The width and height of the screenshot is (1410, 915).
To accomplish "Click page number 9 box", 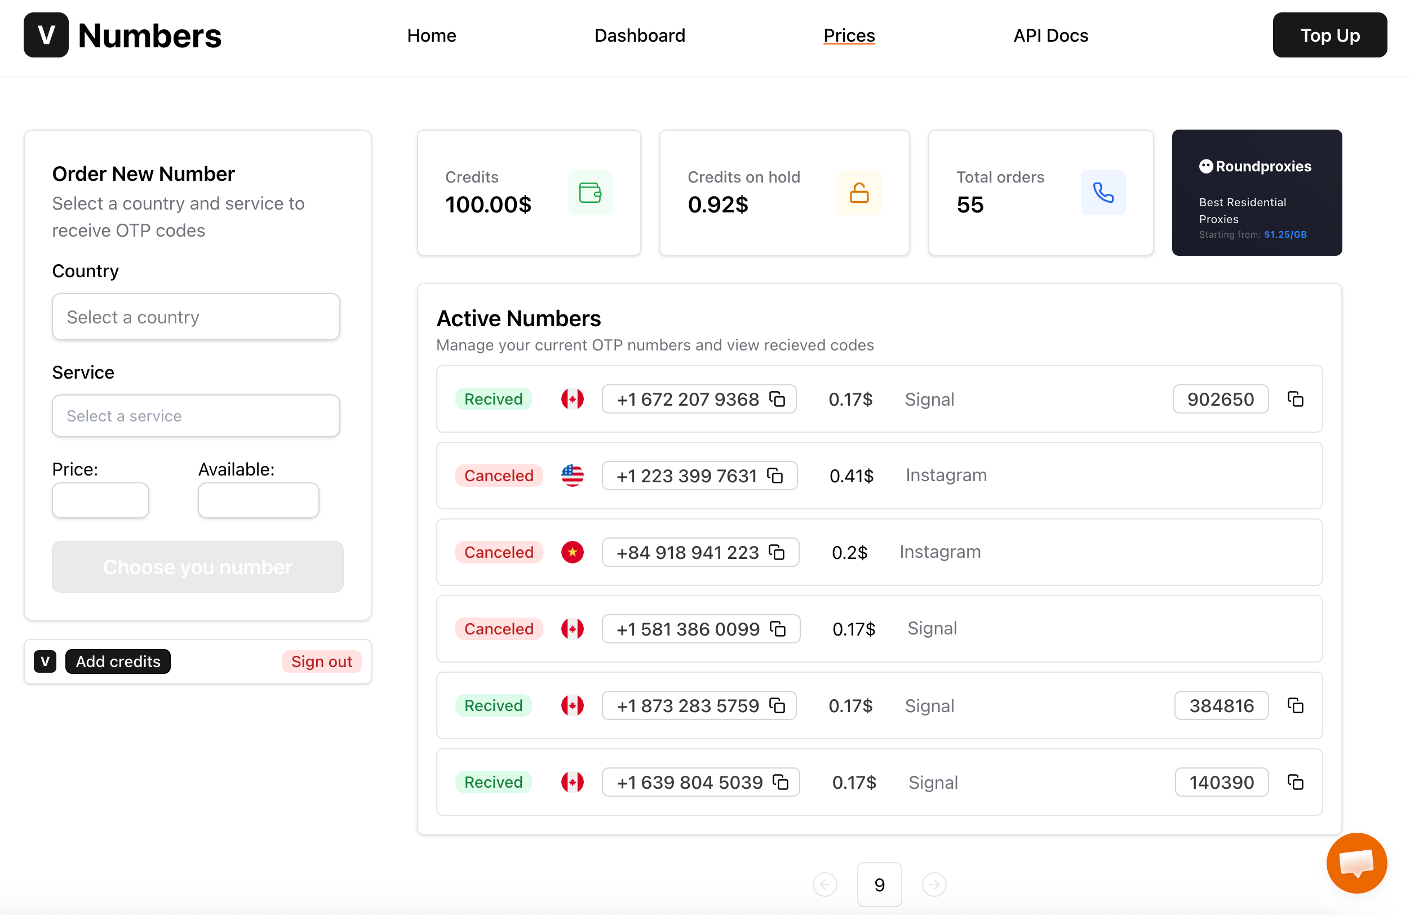I will 879,884.
